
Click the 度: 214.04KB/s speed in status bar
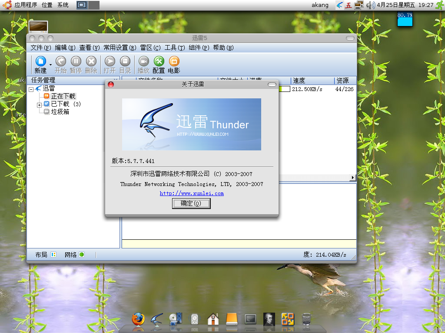[325, 255]
